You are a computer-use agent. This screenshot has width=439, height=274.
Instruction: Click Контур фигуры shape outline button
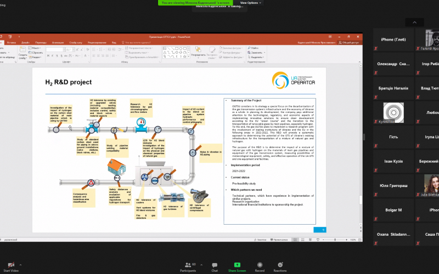(230, 53)
